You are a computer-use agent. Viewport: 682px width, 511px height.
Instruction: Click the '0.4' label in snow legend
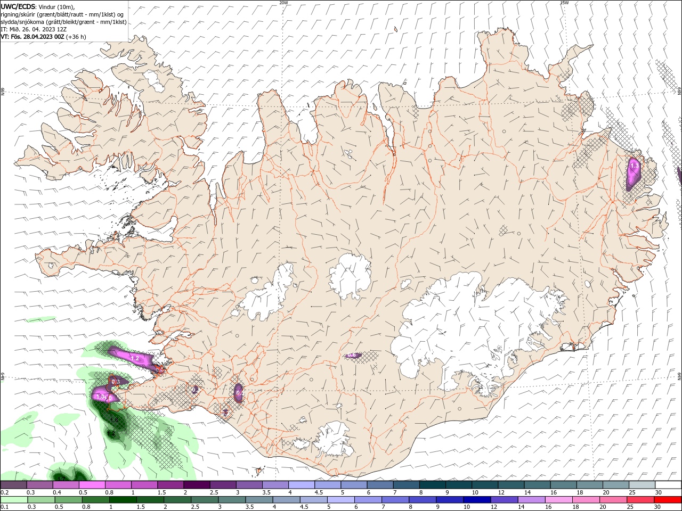(x=57, y=493)
